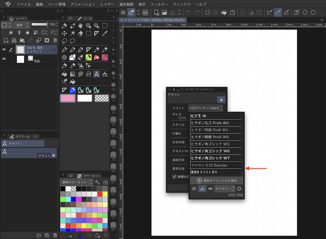Click the layer opacity slider
The width and height of the screenshot is (326, 239).
tap(39, 24)
